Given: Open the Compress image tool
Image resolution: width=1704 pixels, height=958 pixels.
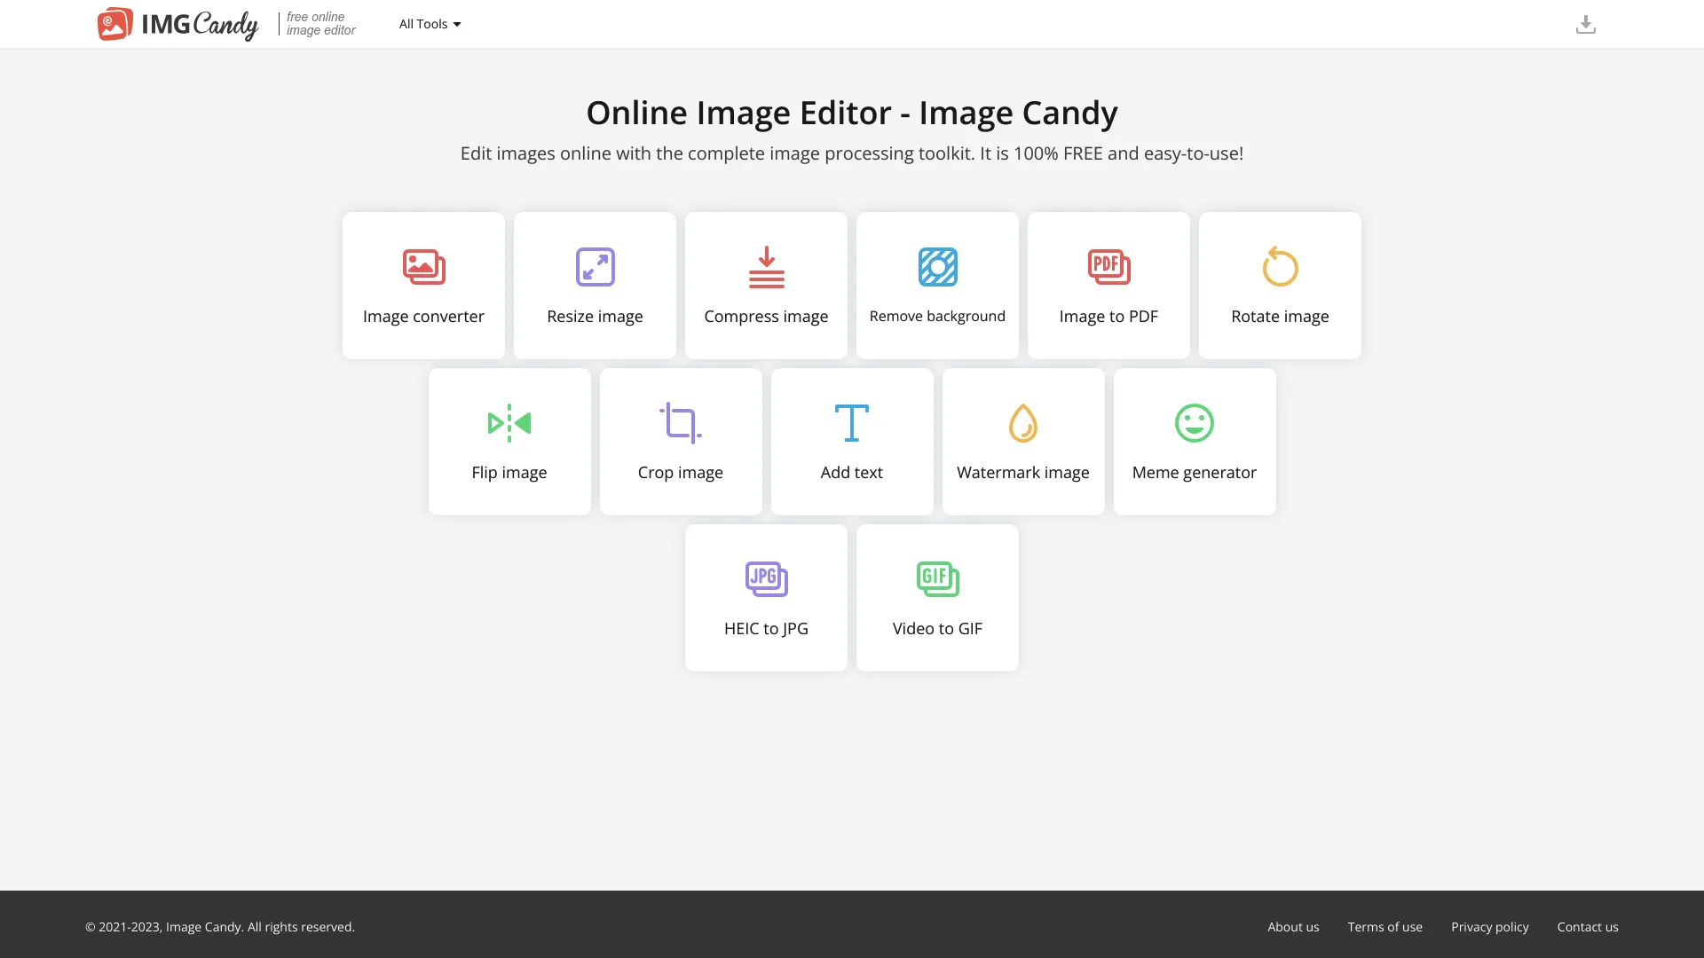Looking at the screenshot, I should 766,285.
